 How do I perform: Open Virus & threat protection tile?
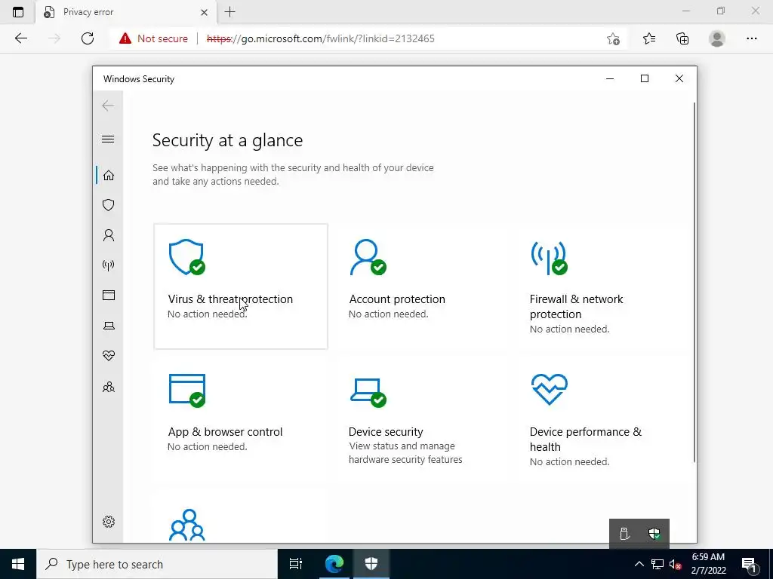pos(241,286)
